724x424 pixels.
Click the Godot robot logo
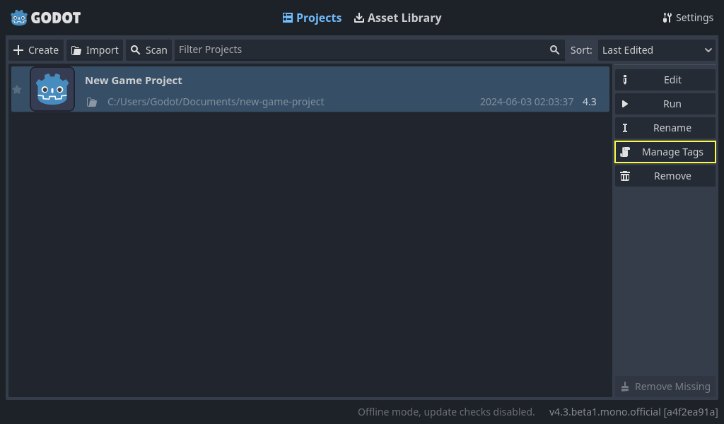[x=17, y=17]
